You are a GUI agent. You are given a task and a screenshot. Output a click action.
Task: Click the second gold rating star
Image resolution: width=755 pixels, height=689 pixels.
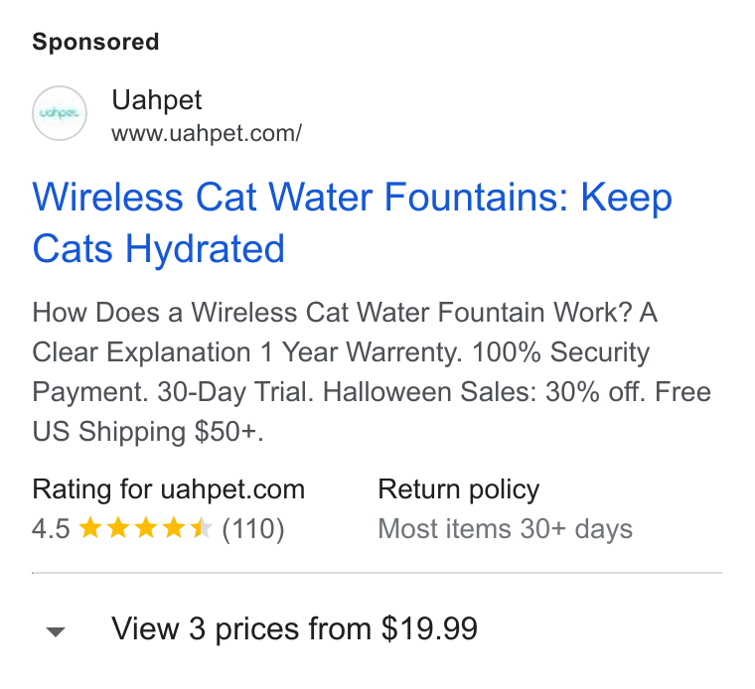coord(117,528)
